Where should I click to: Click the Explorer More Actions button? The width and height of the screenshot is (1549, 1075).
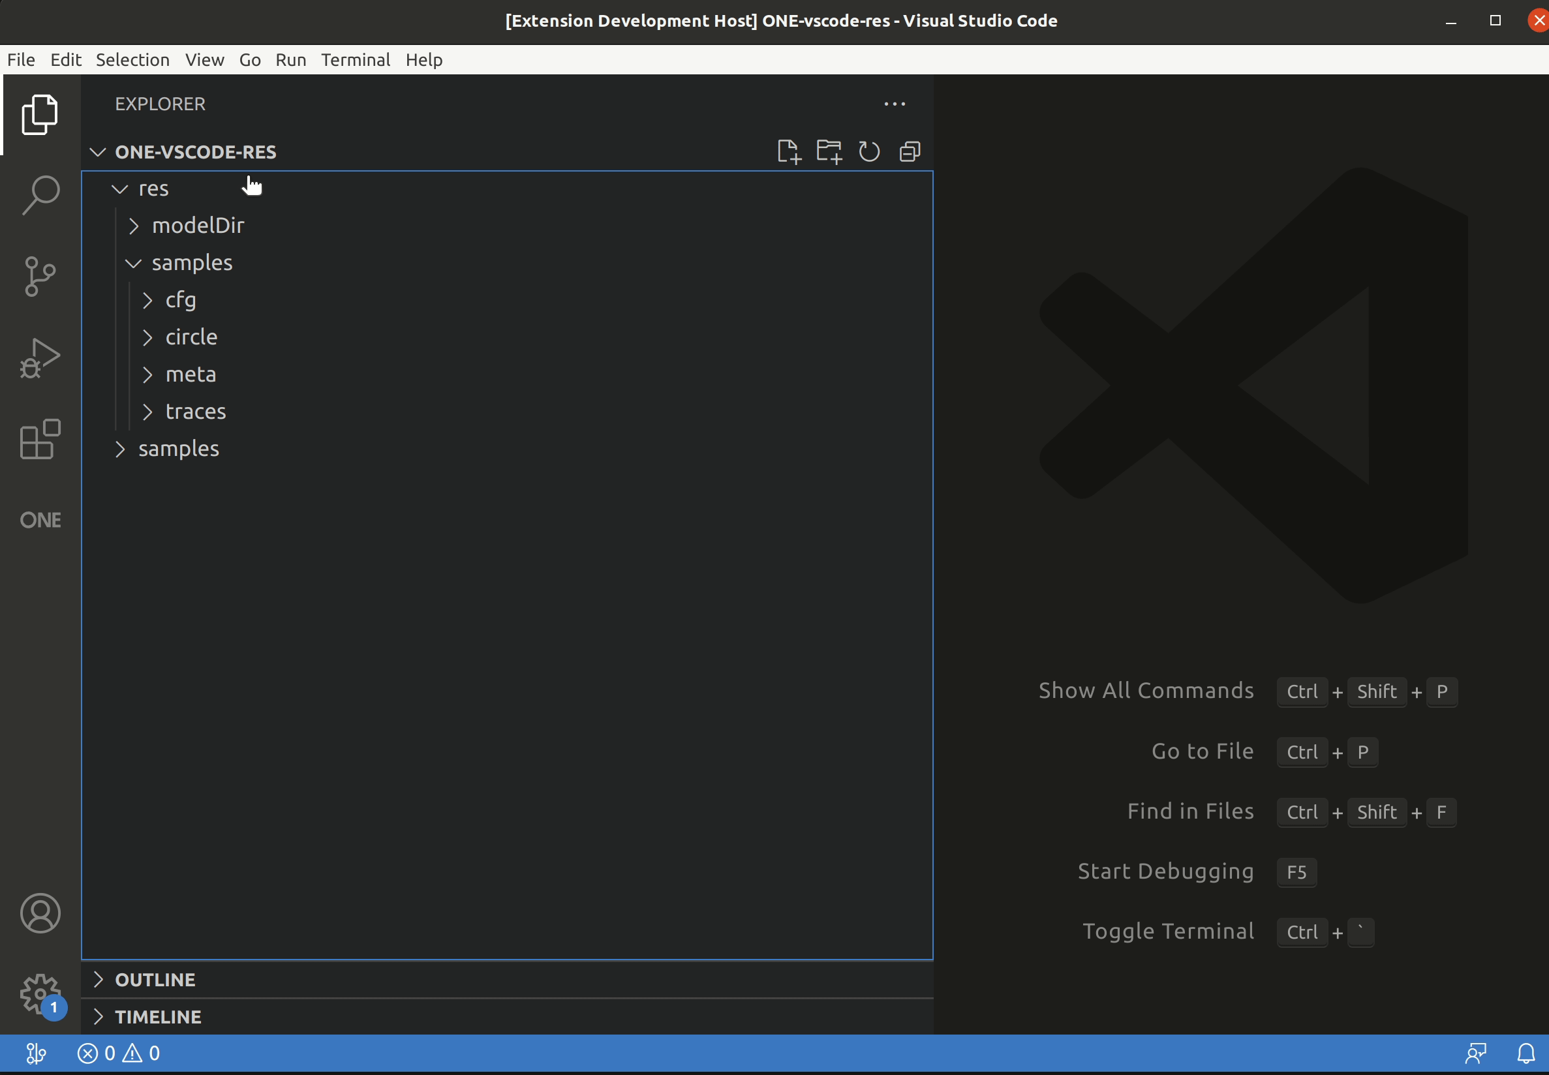pos(894,104)
